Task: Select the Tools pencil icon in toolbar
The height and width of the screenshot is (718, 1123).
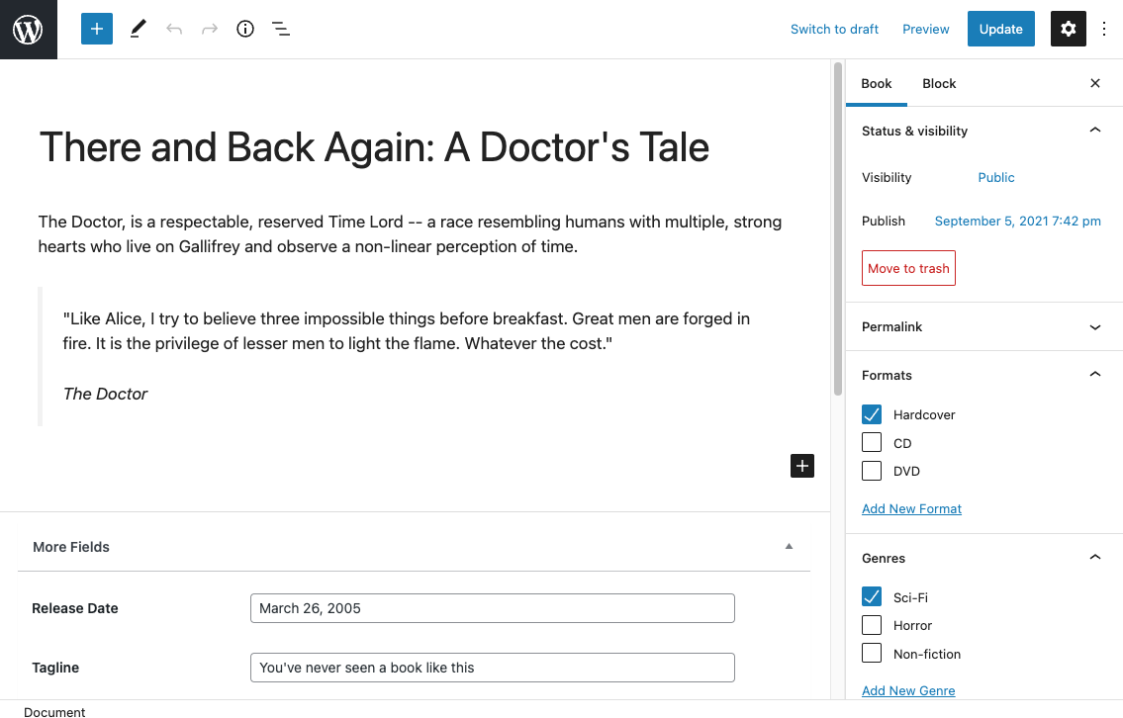Action: click(x=137, y=29)
